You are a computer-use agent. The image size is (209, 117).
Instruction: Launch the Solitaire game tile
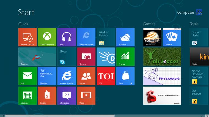click(172, 37)
